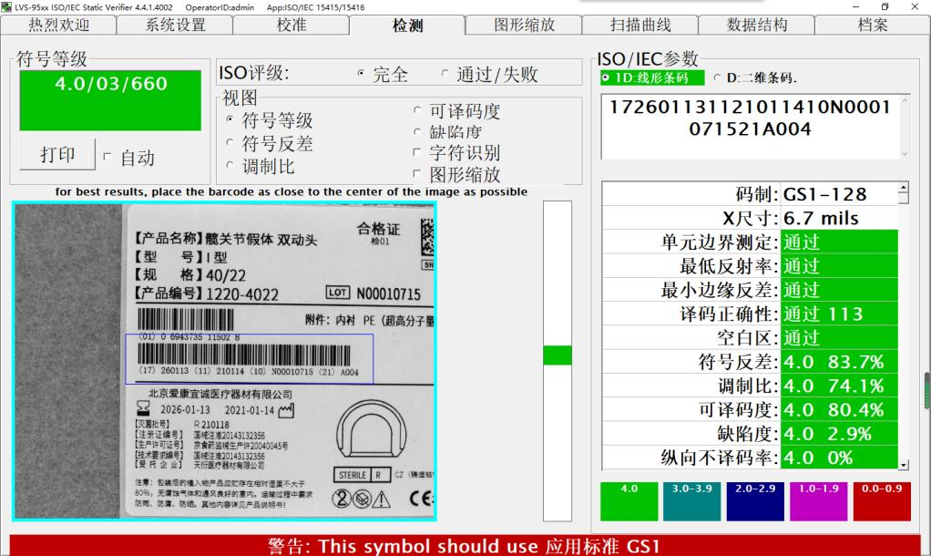Click the LVS-95xx app icon in title bar

[6, 7]
